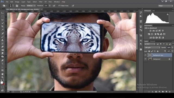Select the Background copy layer thumbnail
This screenshot has width=174, height=98.
tap(150, 55)
